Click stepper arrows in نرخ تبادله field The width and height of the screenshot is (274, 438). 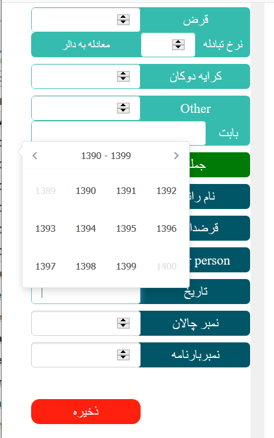pos(178,44)
